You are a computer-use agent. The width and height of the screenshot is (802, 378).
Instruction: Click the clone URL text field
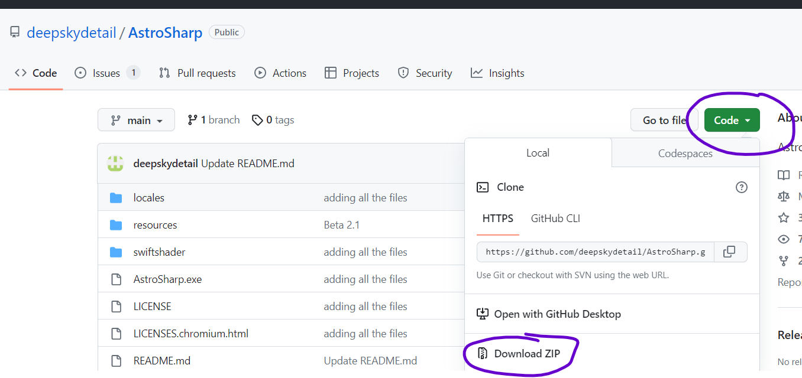tap(595, 252)
